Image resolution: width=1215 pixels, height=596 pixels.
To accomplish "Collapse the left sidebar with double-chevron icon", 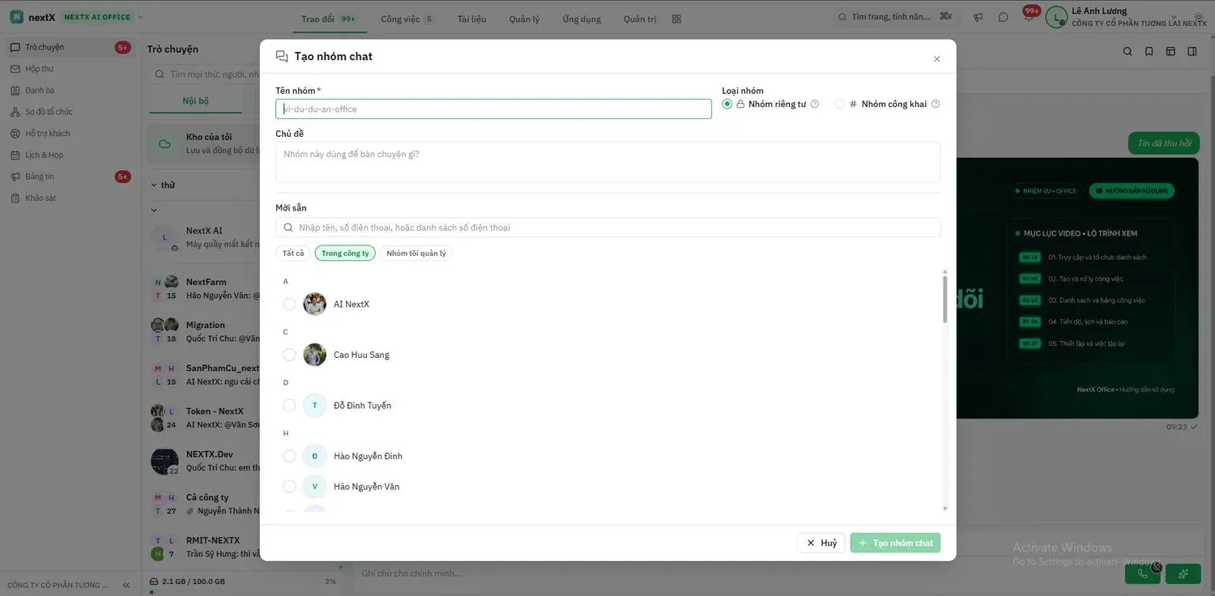I will [x=126, y=585].
